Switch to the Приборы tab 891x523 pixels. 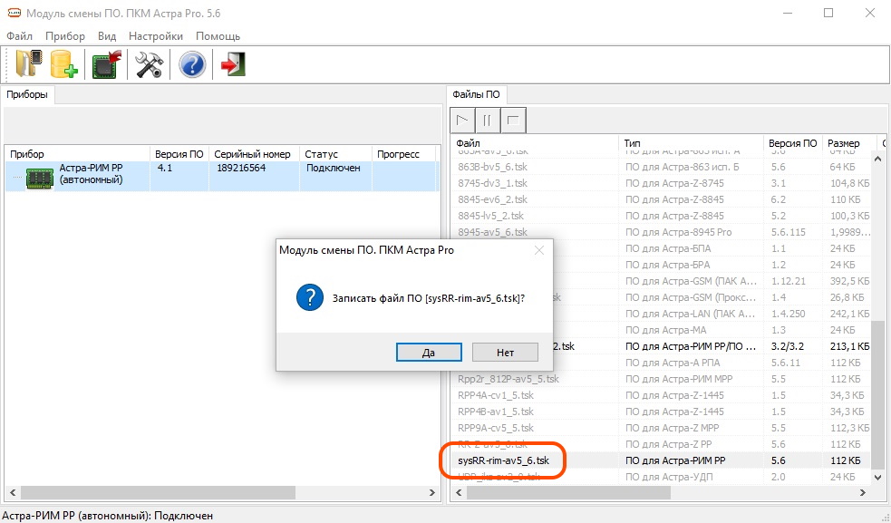[27, 94]
